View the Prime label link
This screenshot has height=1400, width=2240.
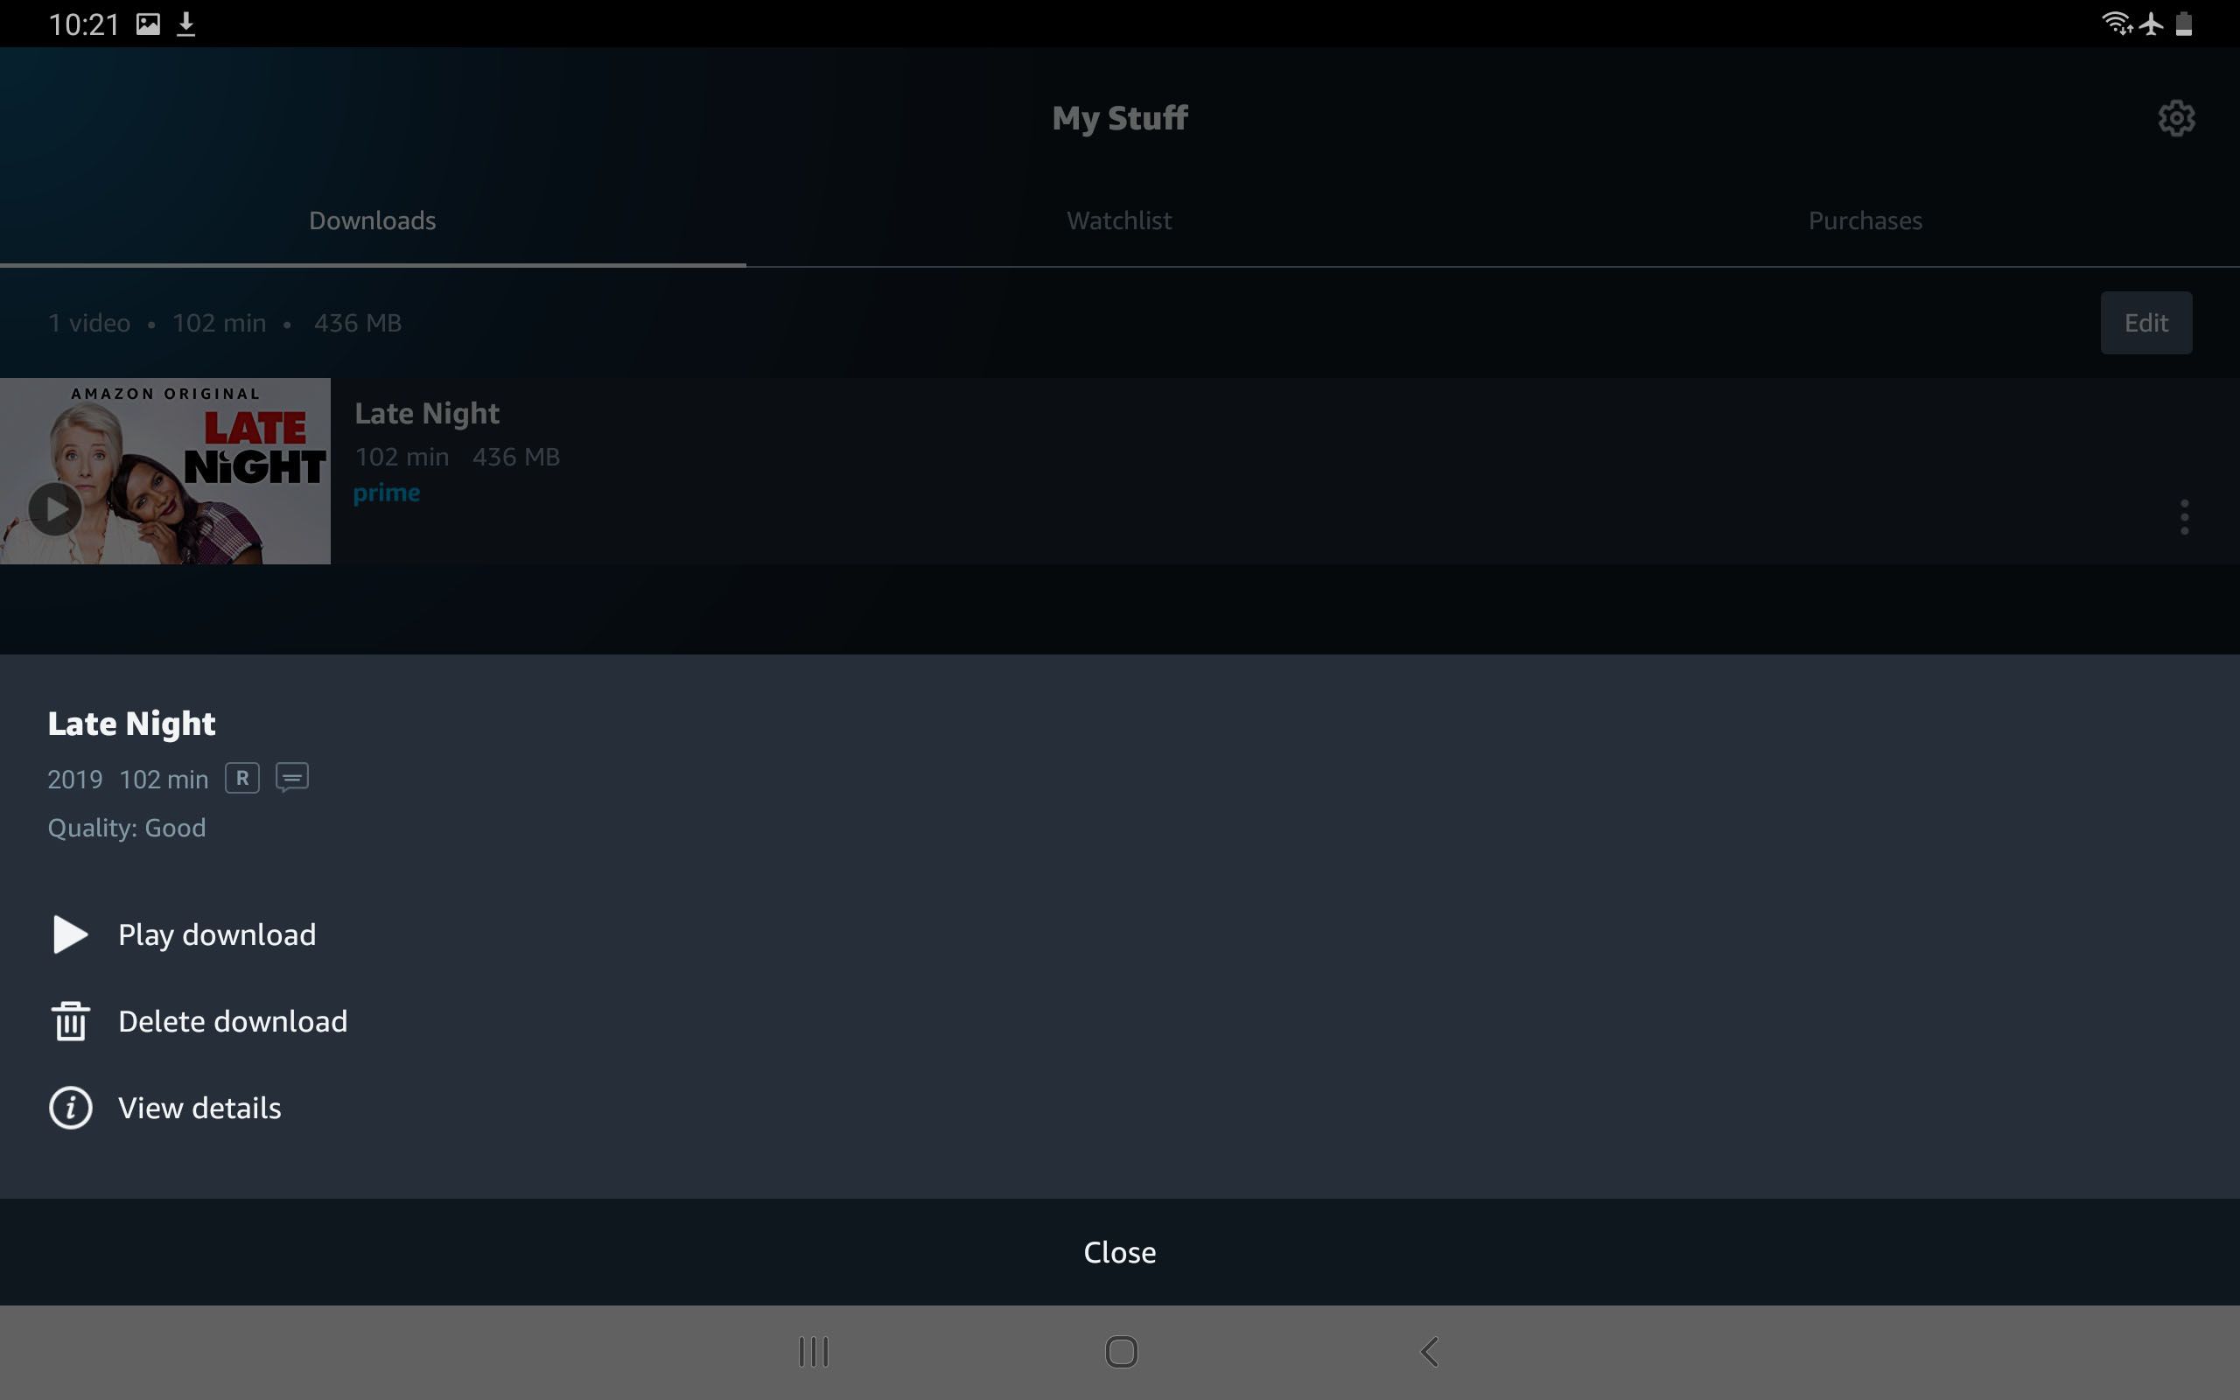coord(387,492)
